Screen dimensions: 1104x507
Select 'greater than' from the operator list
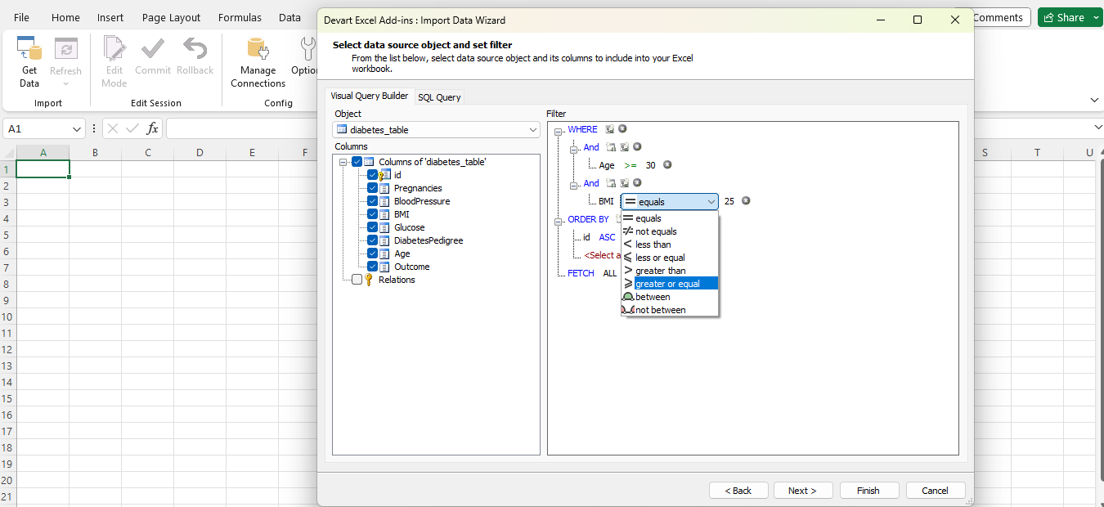point(662,270)
